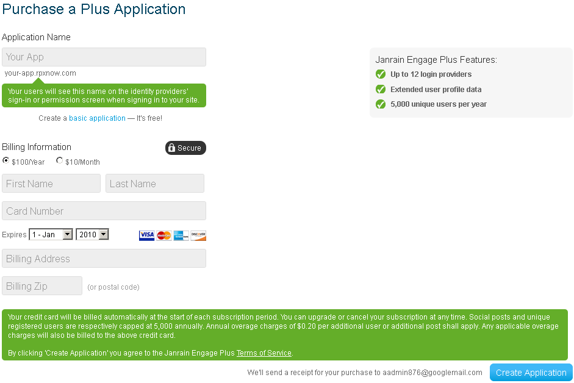Focus the Application Name field
This screenshot has width=574, height=383.
click(x=104, y=57)
